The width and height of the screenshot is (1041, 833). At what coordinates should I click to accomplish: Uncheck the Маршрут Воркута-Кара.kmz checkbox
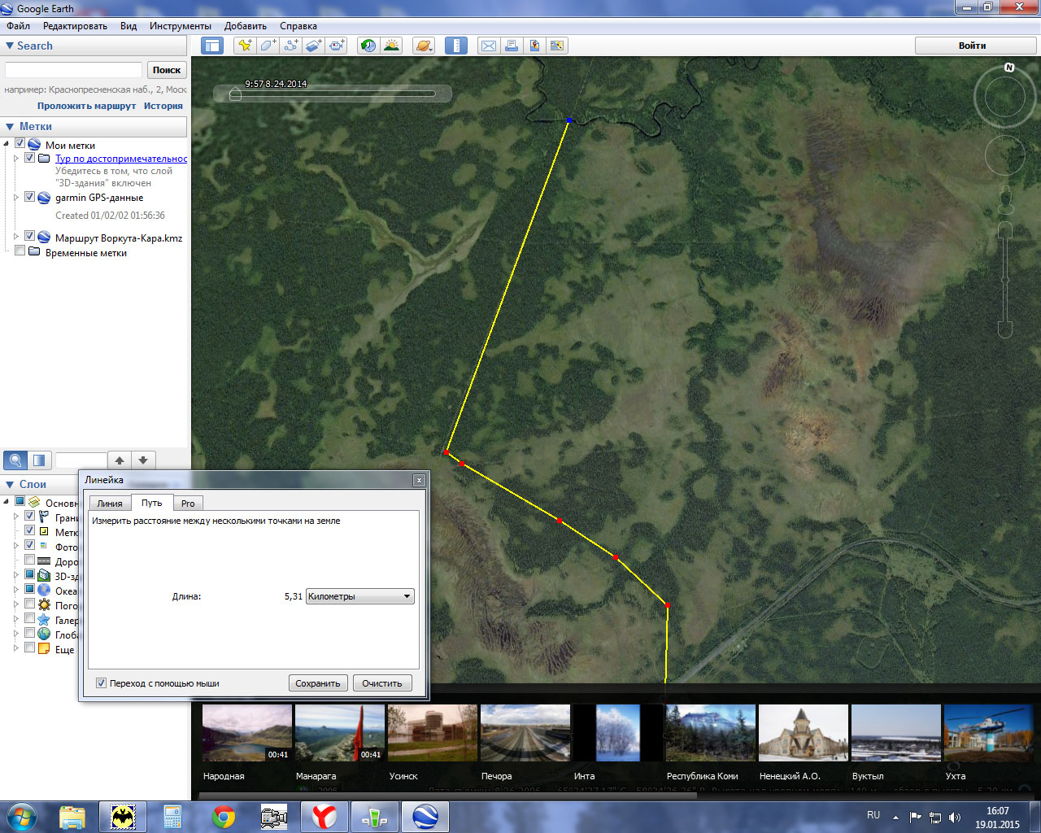click(30, 237)
